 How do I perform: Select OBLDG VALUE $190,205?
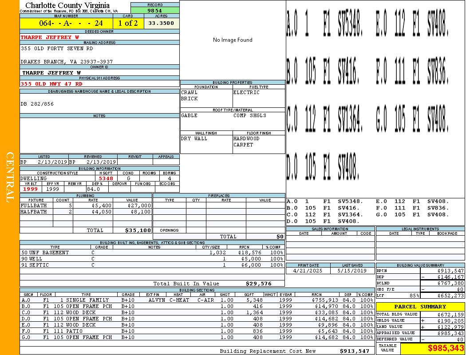[450, 320]
